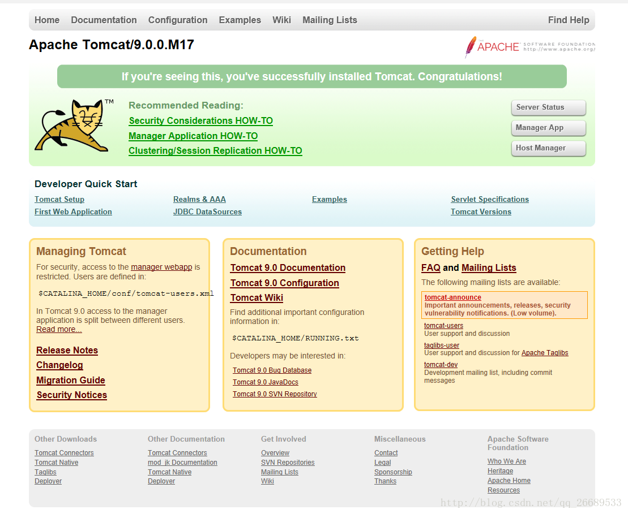Click the Apache Software Foundation feather logo
The width and height of the screenshot is (628, 514).
click(x=529, y=47)
